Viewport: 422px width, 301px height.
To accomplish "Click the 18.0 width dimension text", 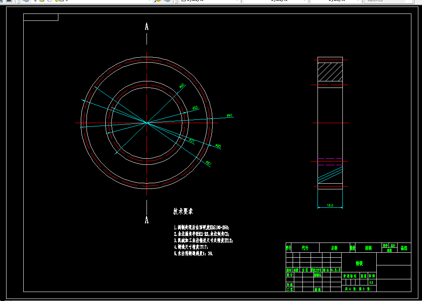I will [330, 205].
